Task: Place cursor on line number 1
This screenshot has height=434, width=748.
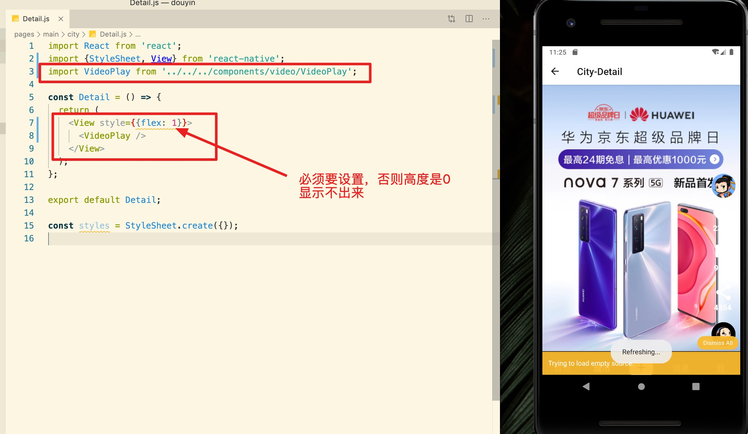Action: 31,46
